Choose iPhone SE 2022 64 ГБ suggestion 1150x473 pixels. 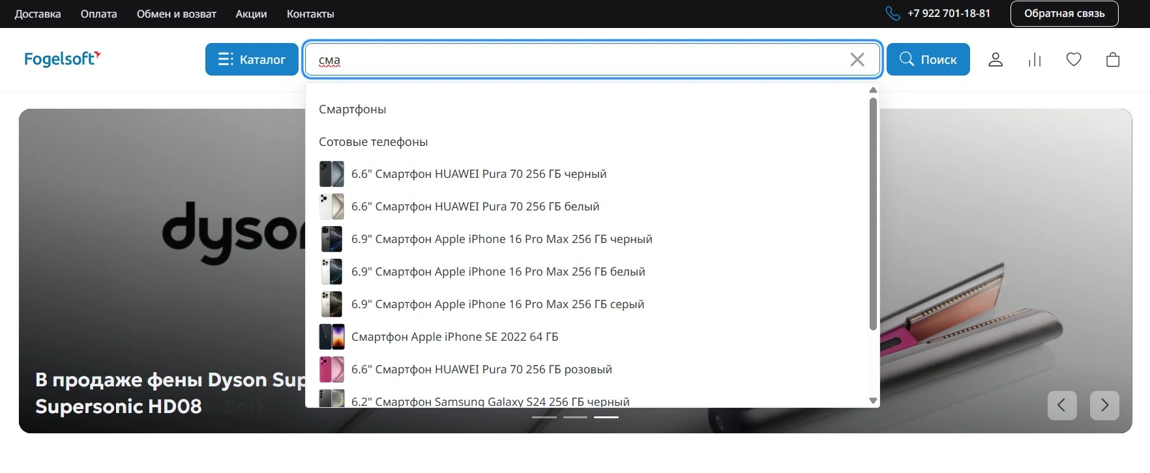point(454,337)
